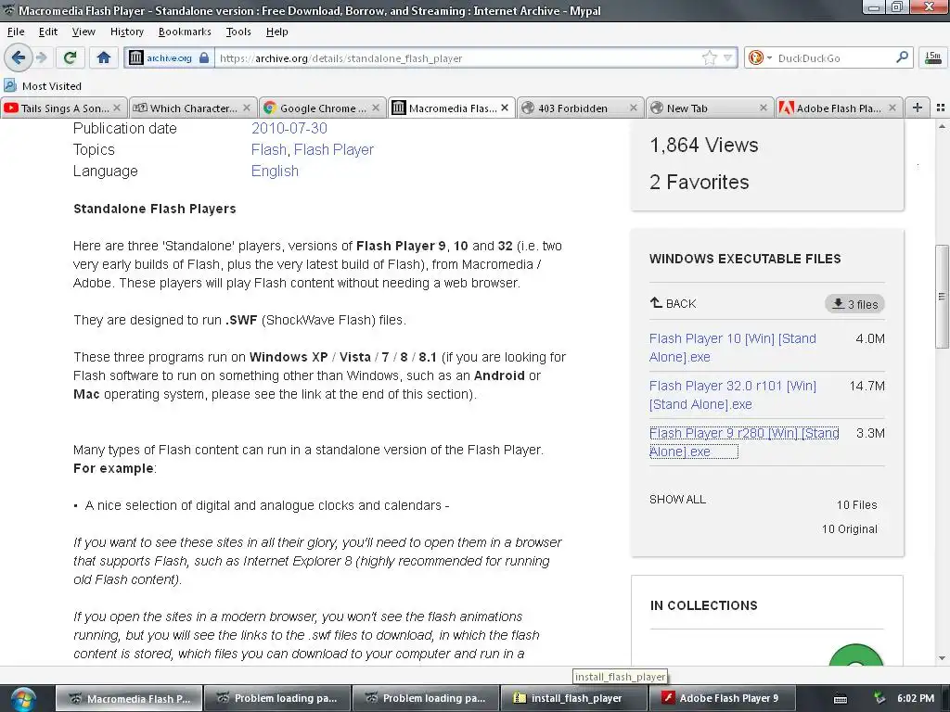Click the keyboard icon in system tray
Screen dimensions: 950x712
841,699
